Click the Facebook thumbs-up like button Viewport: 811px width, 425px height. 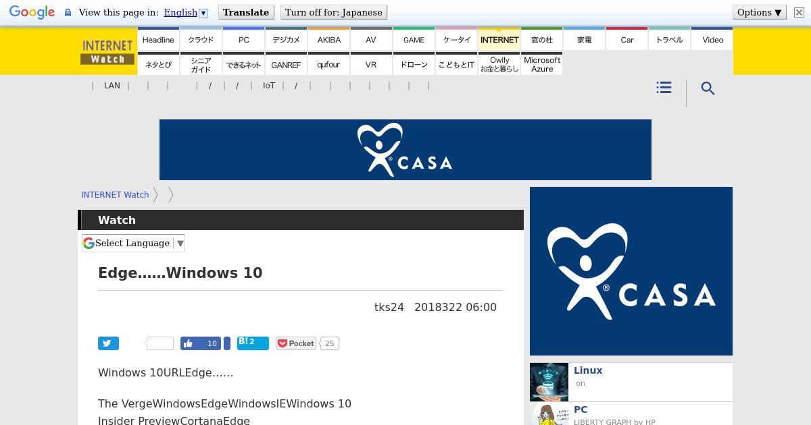[201, 343]
